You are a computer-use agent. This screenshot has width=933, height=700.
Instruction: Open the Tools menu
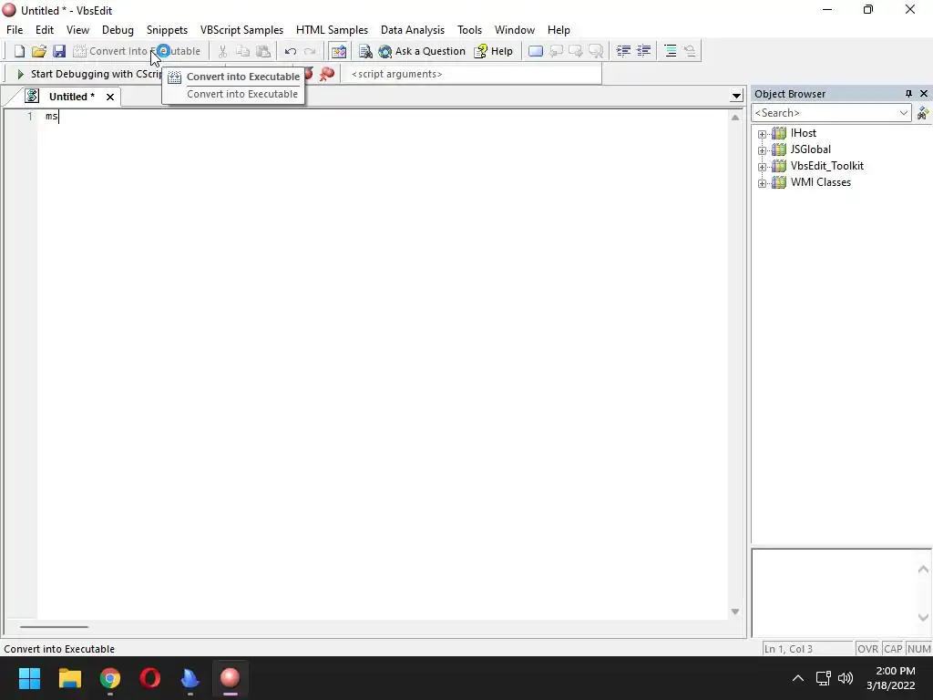point(469,30)
